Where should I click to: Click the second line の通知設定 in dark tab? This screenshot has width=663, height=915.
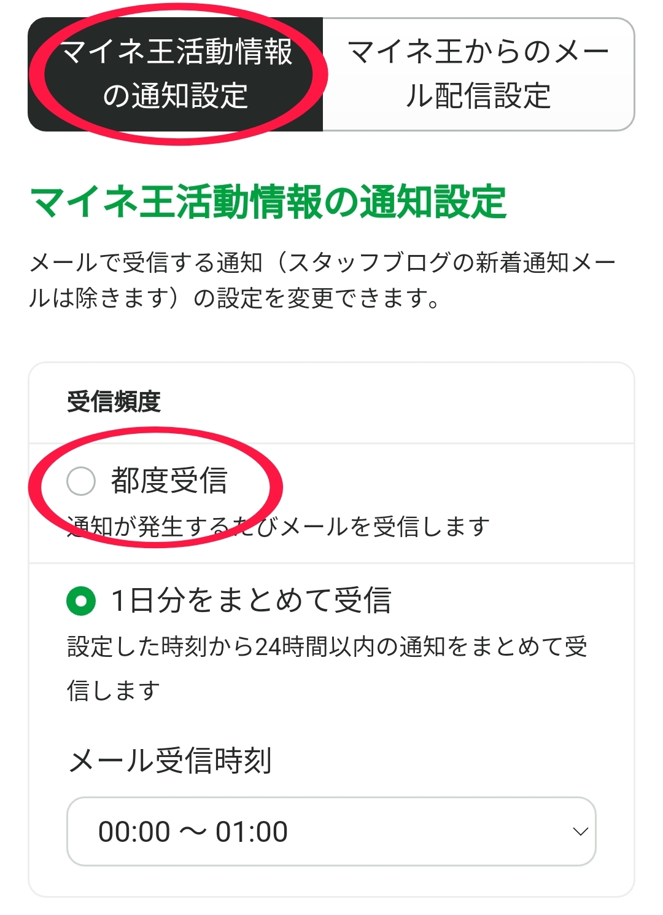pos(176,96)
